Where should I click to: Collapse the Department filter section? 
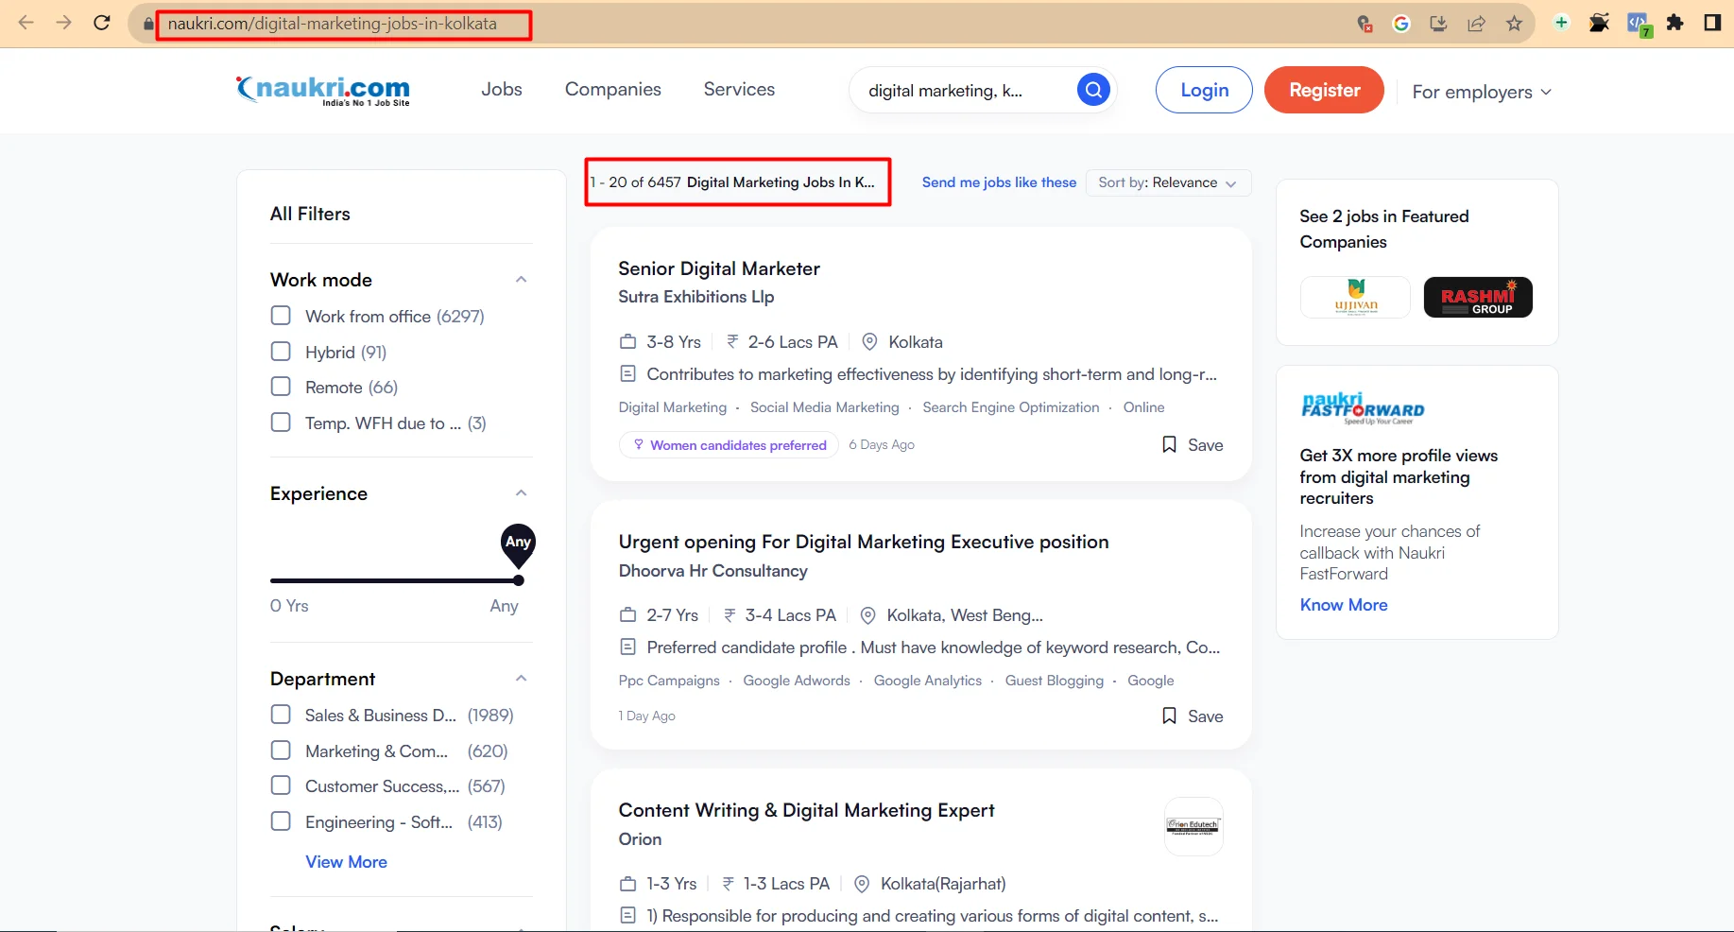[x=521, y=679]
